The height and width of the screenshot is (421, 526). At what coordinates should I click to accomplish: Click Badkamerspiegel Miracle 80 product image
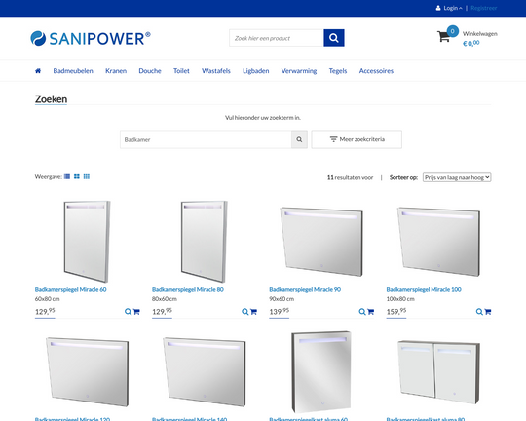205,242
